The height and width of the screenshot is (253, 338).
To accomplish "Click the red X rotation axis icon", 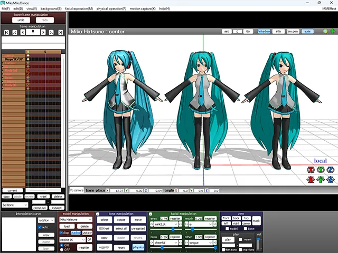I will (311, 170).
